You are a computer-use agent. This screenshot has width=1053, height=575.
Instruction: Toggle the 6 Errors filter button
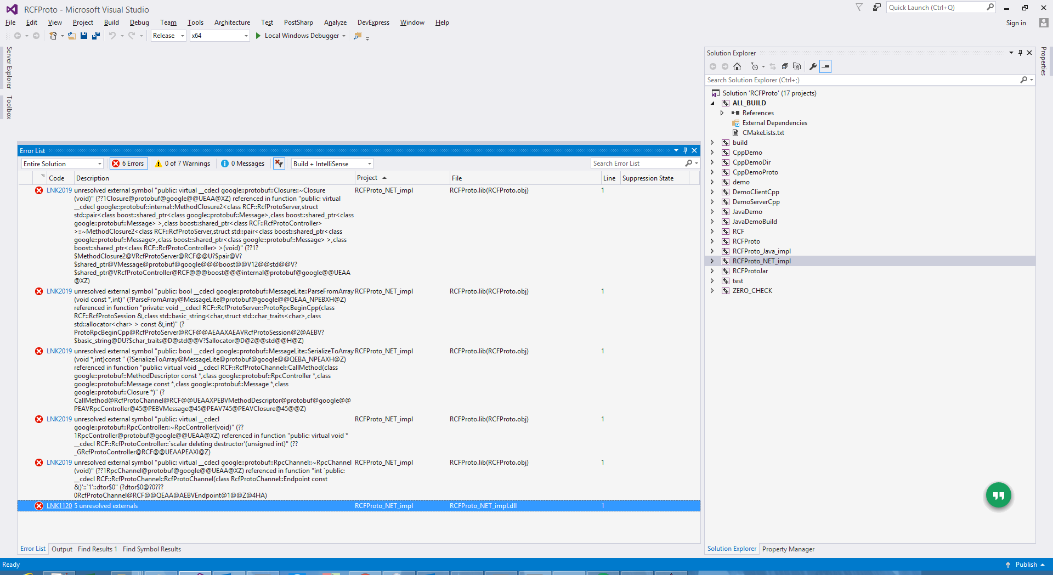(128, 164)
